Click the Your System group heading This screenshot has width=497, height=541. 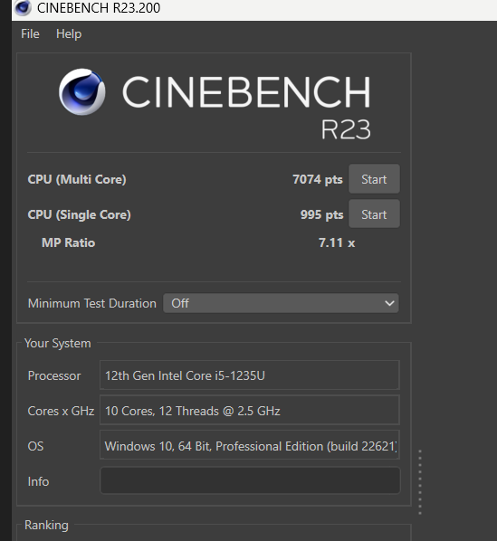pyautogui.click(x=58, y=343)
